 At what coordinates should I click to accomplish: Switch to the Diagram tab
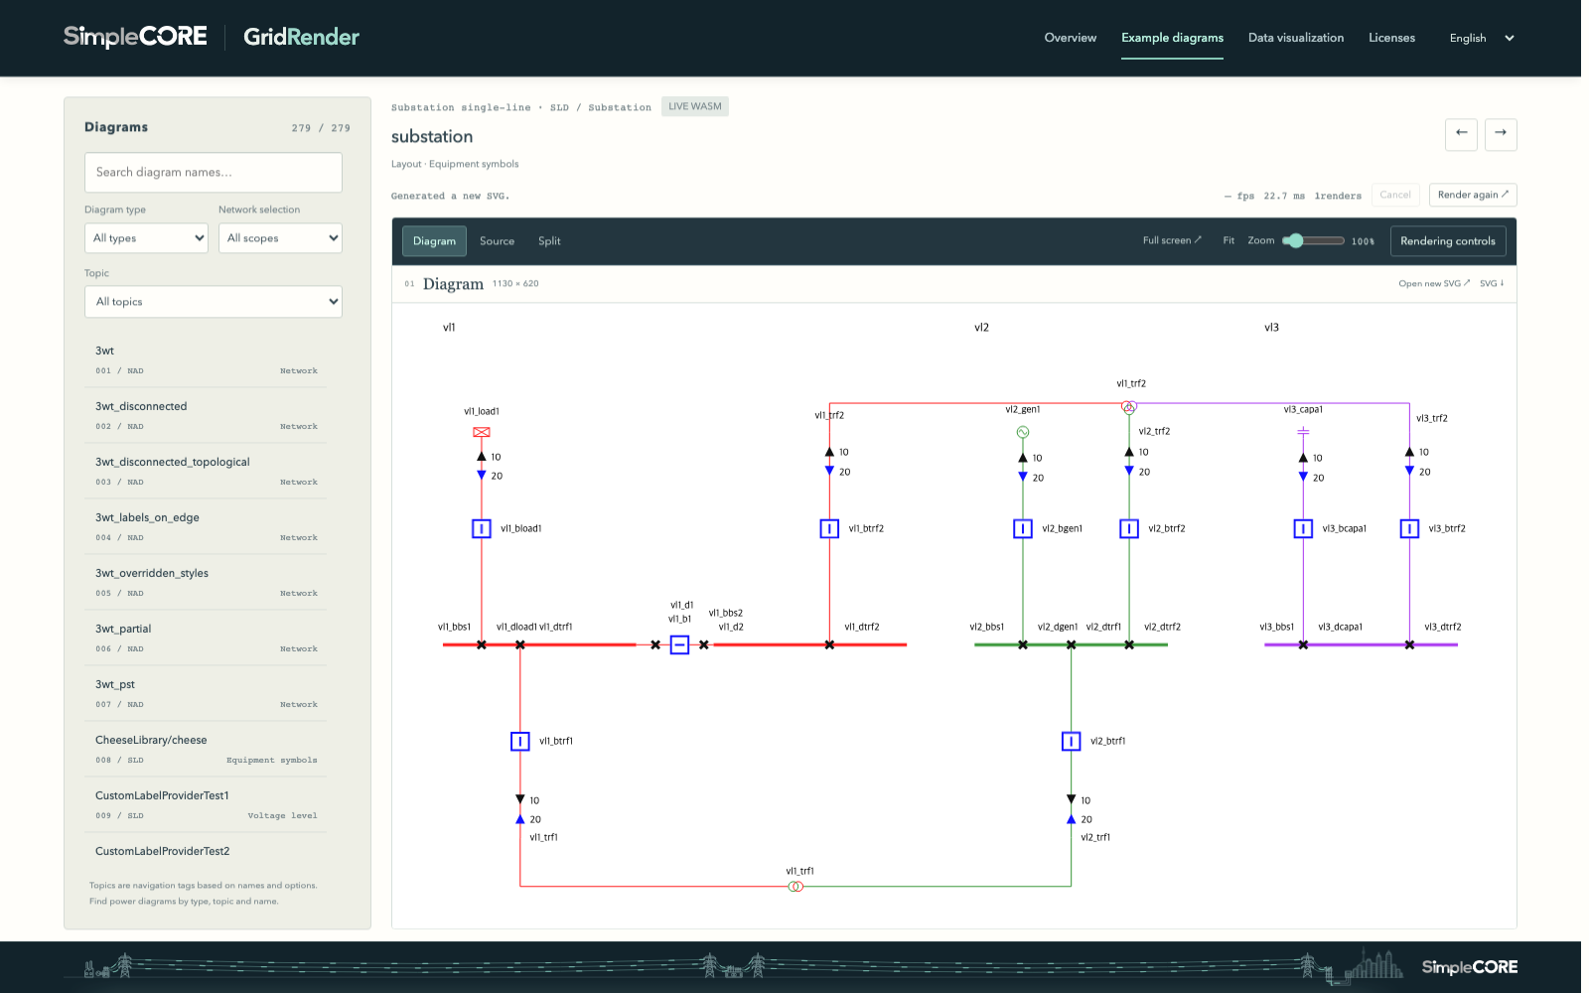click(434, 241)
